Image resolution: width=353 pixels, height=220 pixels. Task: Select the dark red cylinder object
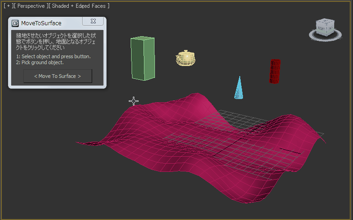tap(275, 71)
